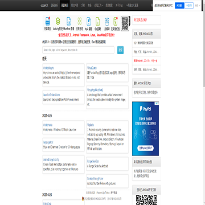Open the Windows 10 Mobile Launcher project card
This screenshot has width=205, height=205.
pyautogui.click(x=63, y=128)
